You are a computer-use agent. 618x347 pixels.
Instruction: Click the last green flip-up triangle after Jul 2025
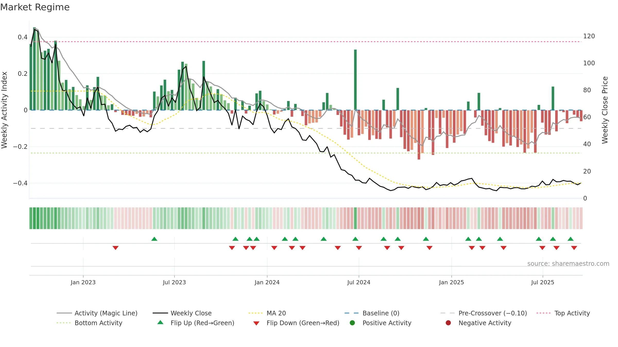[x=570, y=239]
